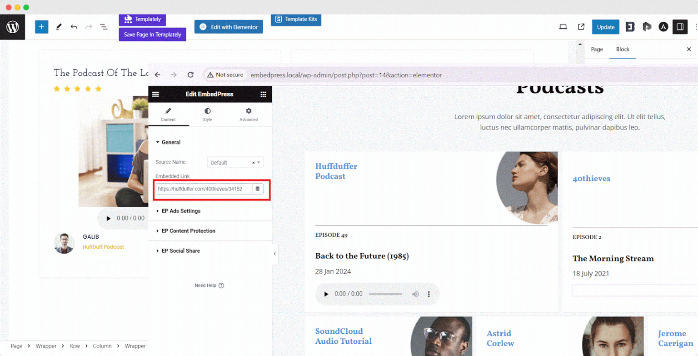Switch to the Block tab
Image resolution: width=698 pixels, height=356 pixels.
point(623,49)
